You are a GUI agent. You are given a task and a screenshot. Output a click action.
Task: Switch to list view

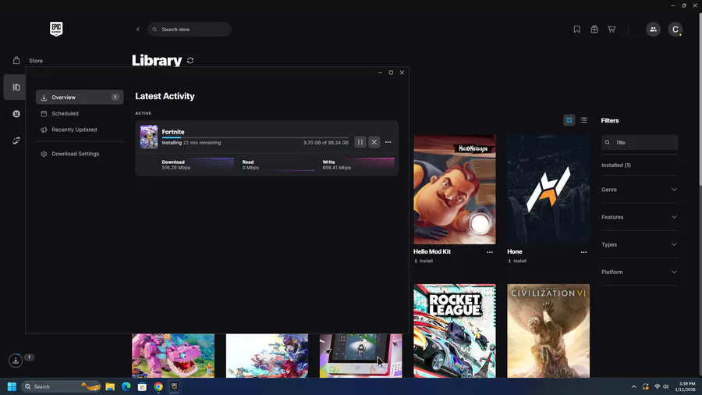point(583,120)
